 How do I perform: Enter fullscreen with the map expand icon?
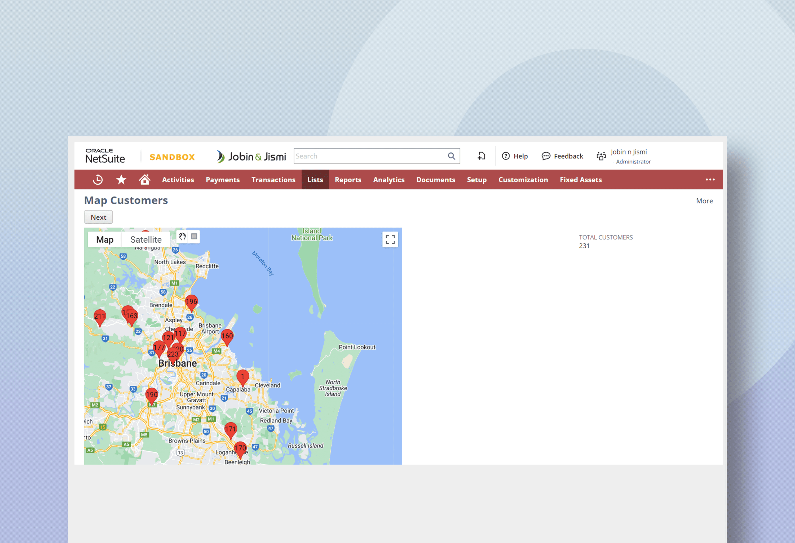(x=390, y=240)
